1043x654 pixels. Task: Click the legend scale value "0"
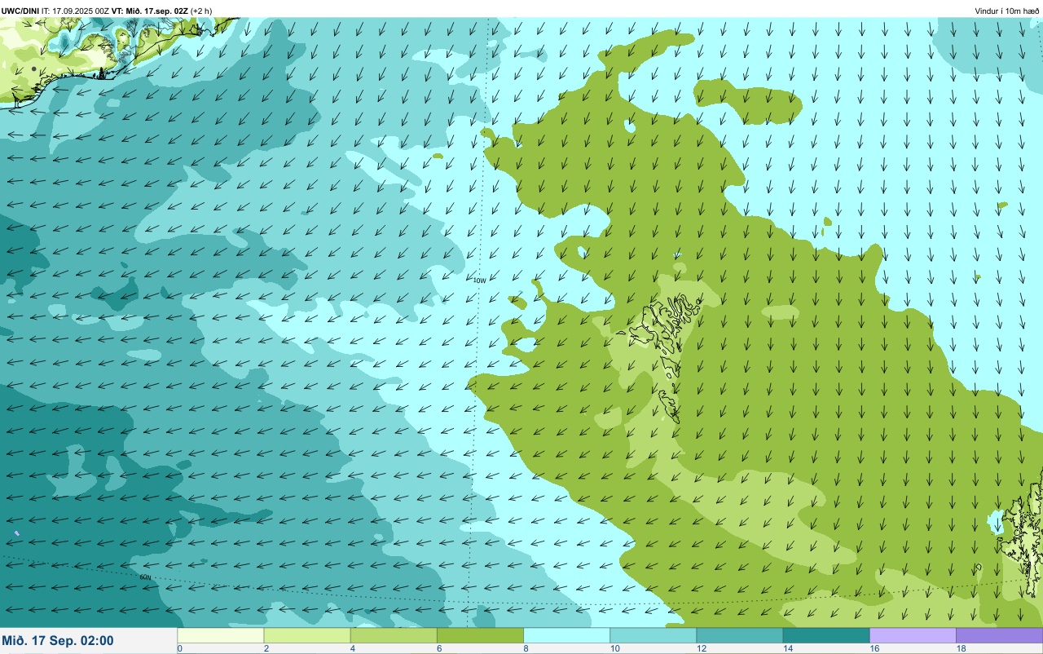point(179,648)
